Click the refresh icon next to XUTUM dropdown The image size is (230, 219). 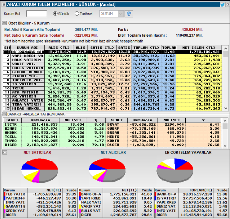pyautogui.click(x=129, y=14)
